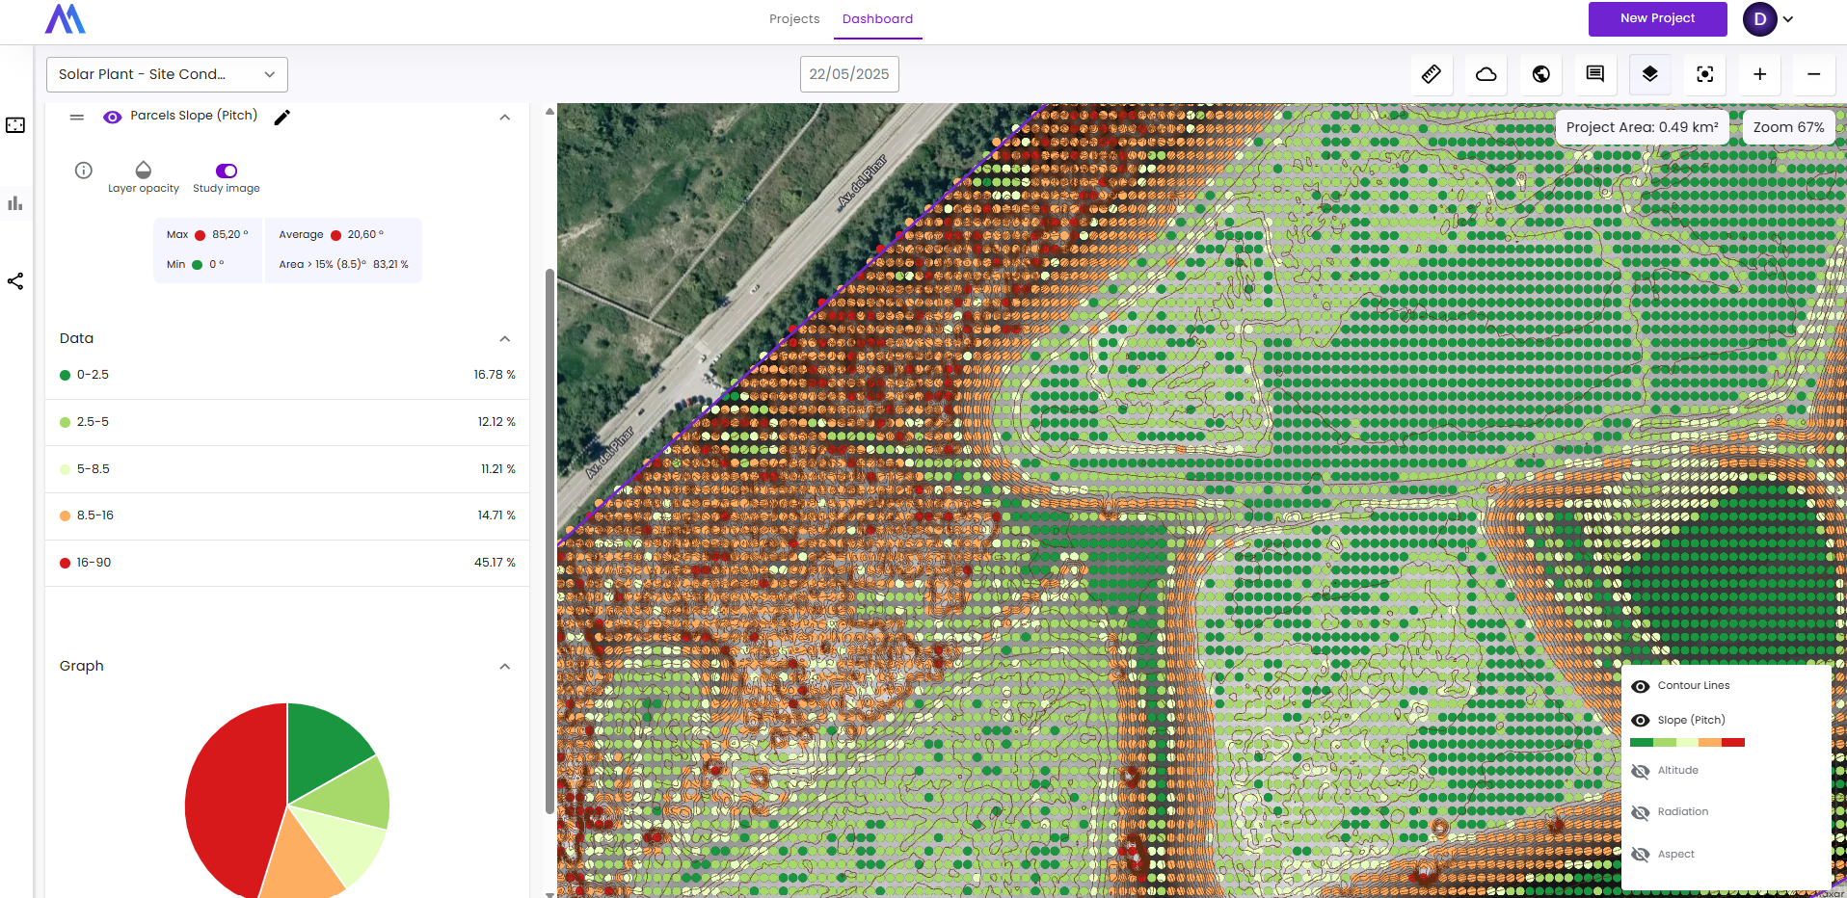This screenshot has width=1847, height=898.
Task: Show the Altitude layer
Action: coord(1640,771)
